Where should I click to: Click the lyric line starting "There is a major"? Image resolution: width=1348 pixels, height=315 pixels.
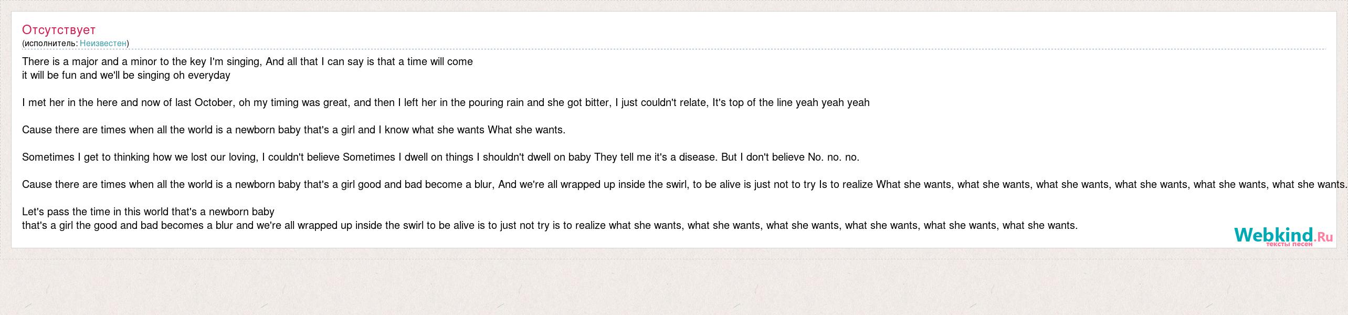247,61
